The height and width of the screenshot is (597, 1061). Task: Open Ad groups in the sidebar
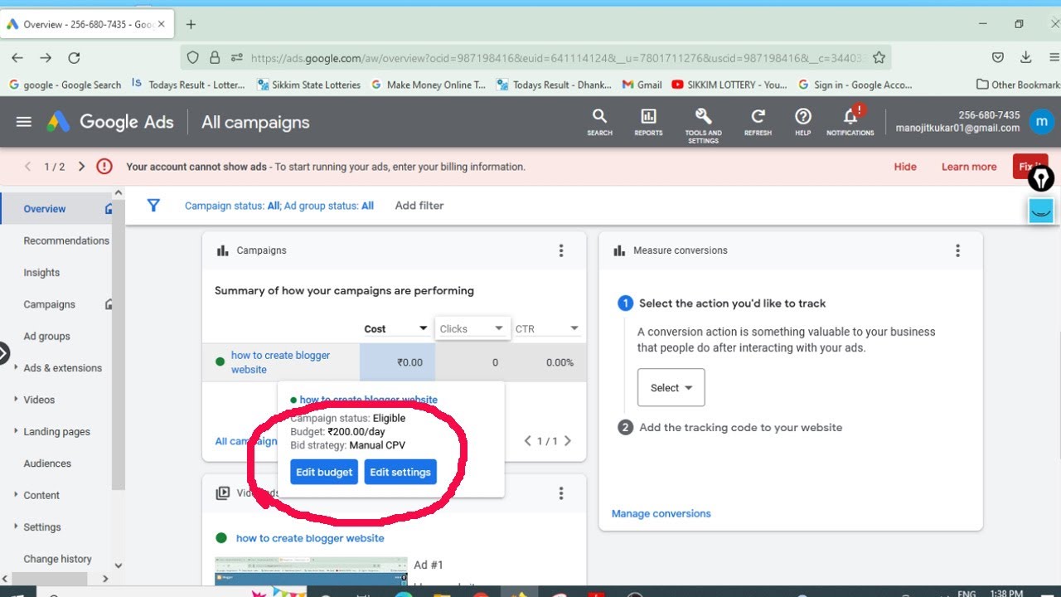pyautogui.click(x=46, y=336)
